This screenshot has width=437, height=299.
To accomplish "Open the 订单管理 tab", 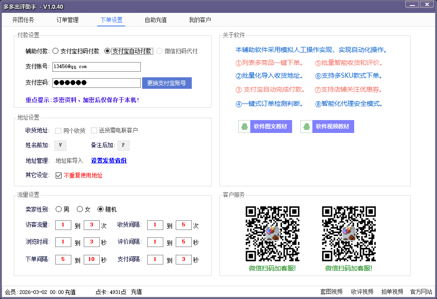I will tap(68, 20).
